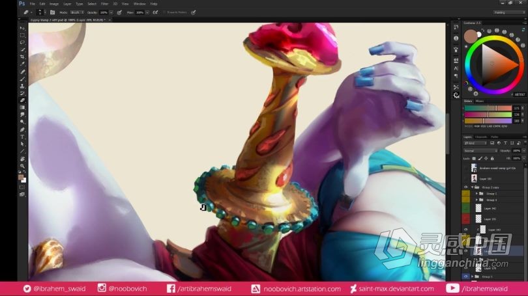Click the tablet pressure for opacity icon
This screenshot has height=296, width=528.
pos(119,12)
